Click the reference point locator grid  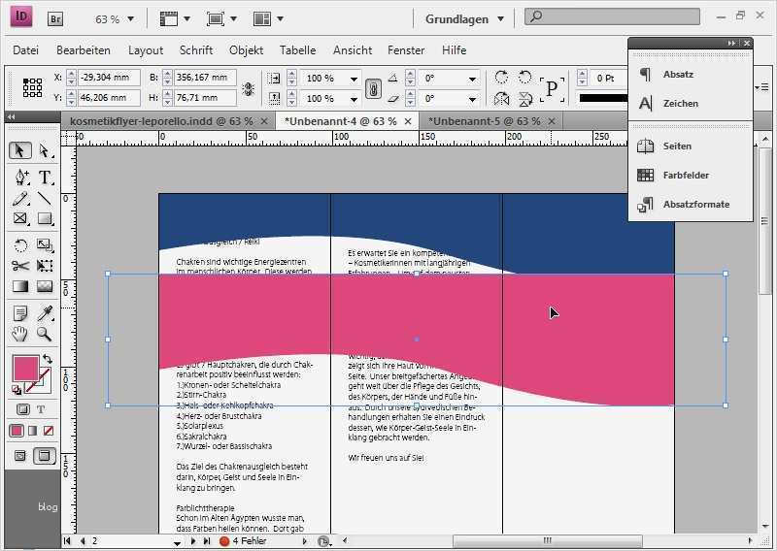[x=32, y=87]
